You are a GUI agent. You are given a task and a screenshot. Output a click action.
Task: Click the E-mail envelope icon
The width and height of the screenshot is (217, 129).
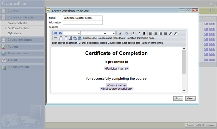pos(3,60)
